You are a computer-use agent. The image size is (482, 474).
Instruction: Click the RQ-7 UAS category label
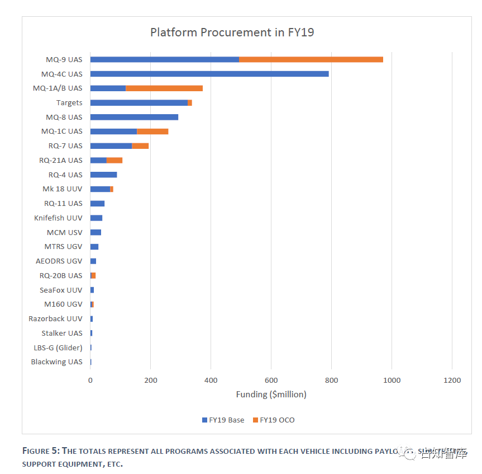pyautogui.click(x=65, y=146)
